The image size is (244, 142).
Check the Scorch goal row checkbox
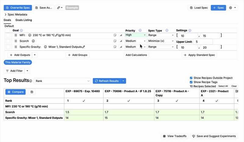pos(8,41)
